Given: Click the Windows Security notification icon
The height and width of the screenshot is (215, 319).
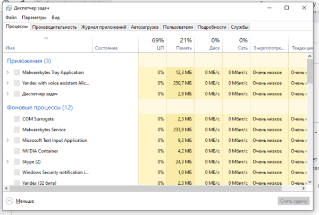Looking at the screenshot, I should (16, 173).
